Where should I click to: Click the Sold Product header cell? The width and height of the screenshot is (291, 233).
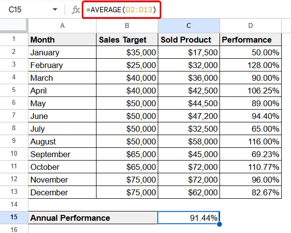point(189,40)
